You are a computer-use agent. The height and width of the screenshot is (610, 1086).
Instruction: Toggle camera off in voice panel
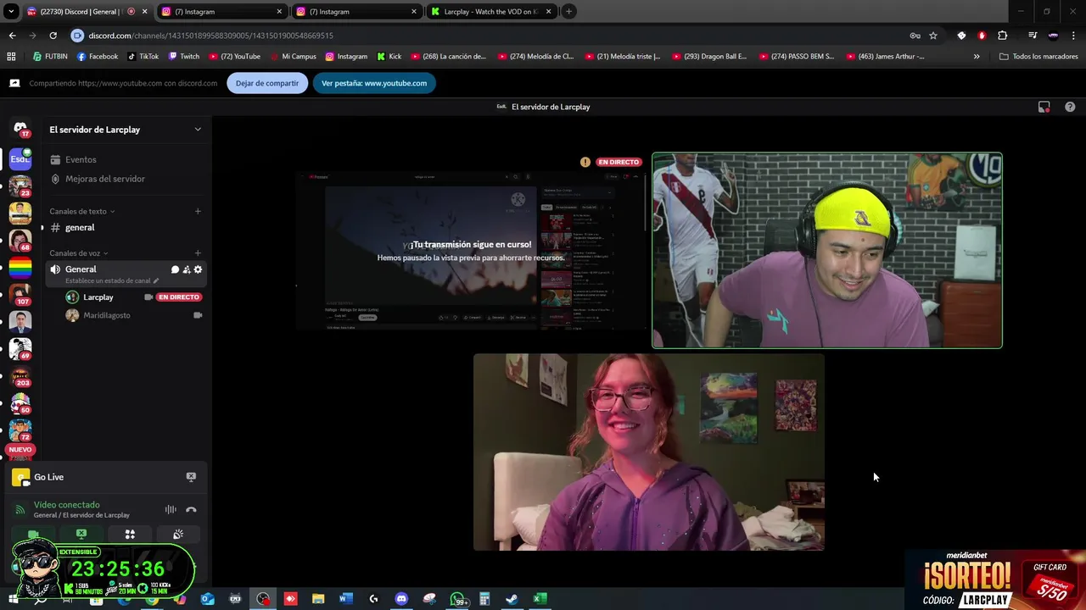click(x=33, y=535)
